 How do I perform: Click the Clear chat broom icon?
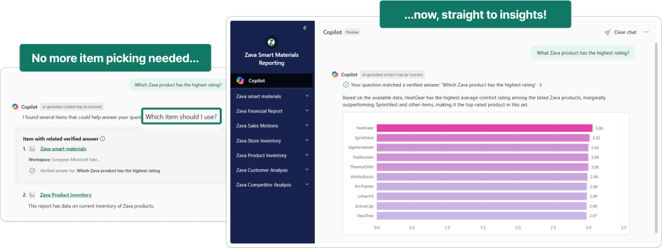coord(608,32)
